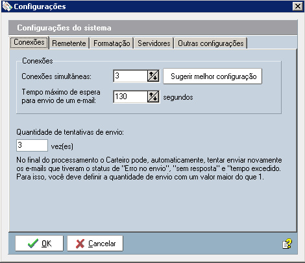The height and width of the screenshot is (263, 305).
Task: Click the Configurações title bar app icon
Action: [7, 6]
